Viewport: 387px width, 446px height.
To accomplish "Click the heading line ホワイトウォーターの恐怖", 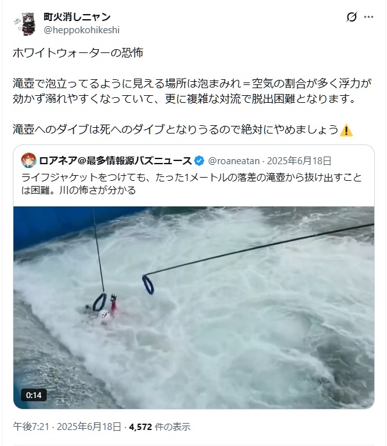I will tap(78, 53).
